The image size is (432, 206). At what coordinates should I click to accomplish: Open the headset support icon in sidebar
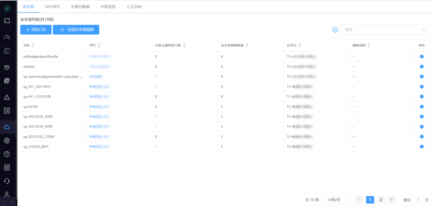coord(7,181)
